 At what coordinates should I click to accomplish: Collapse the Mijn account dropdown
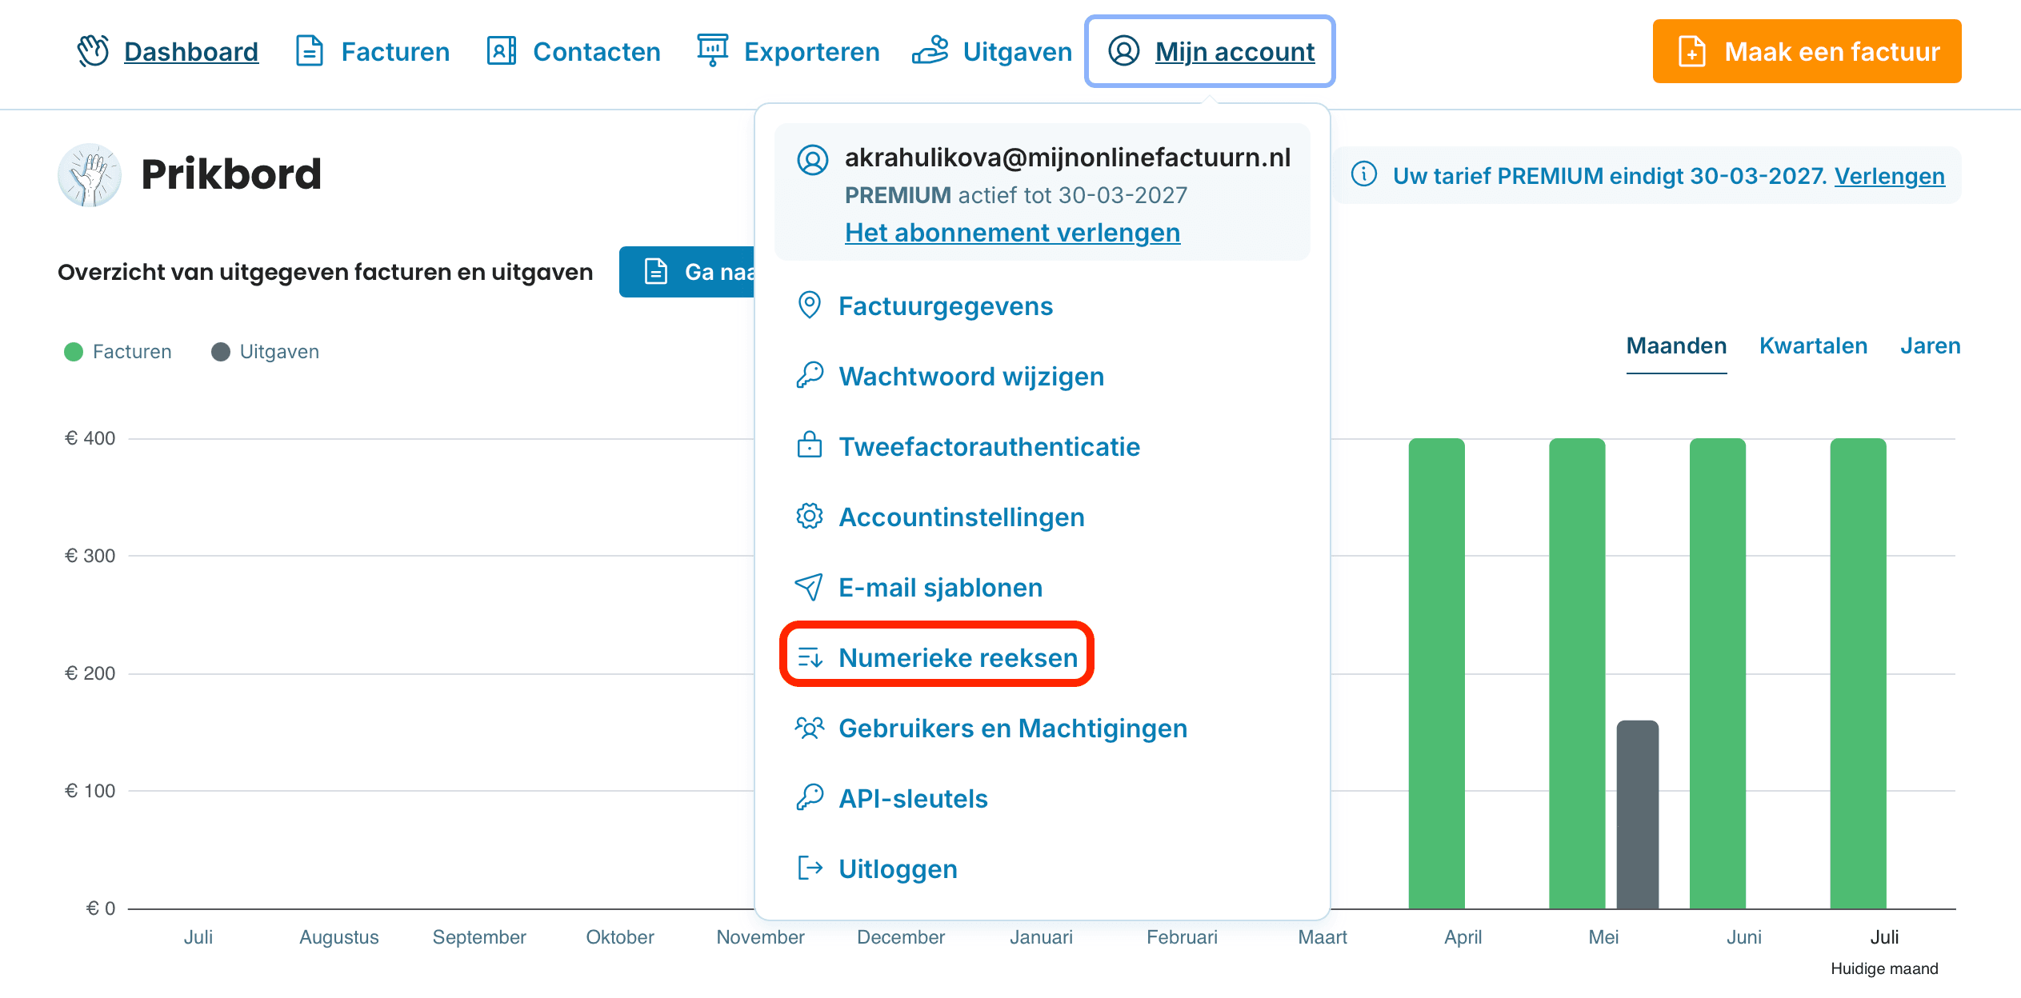[x=1210, y=51]
